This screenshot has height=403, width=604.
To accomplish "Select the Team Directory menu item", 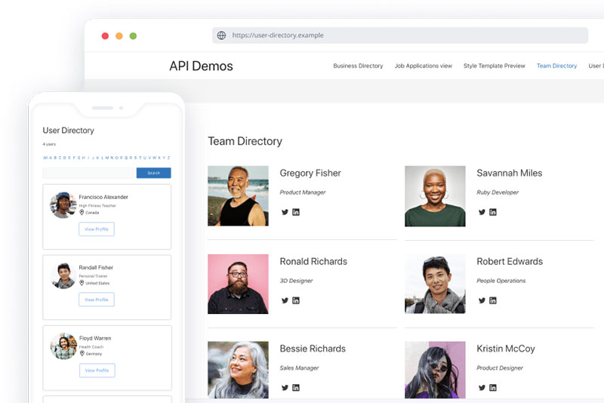I will point(557,66).
